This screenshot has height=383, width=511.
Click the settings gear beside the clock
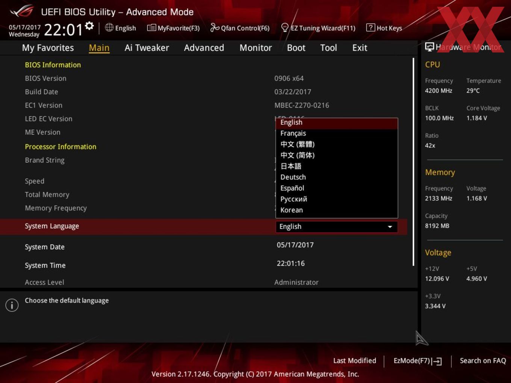click(89, 26)
